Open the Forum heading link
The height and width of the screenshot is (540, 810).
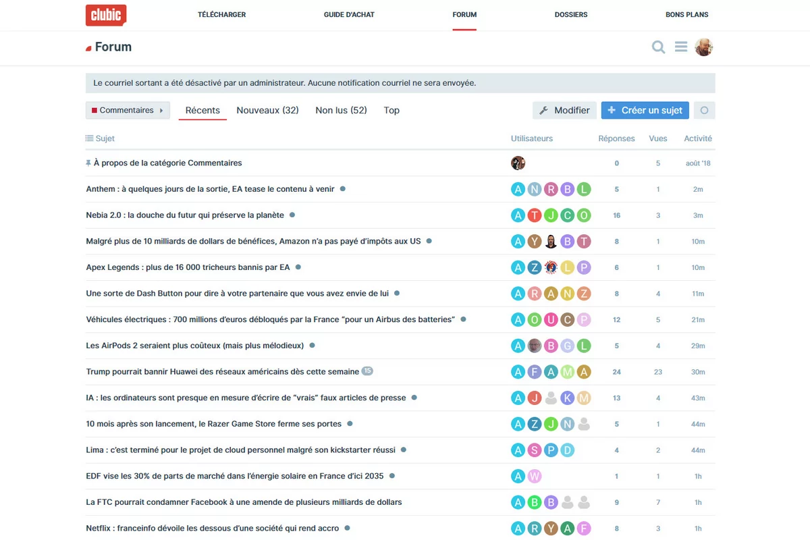[x=113, y=47]
